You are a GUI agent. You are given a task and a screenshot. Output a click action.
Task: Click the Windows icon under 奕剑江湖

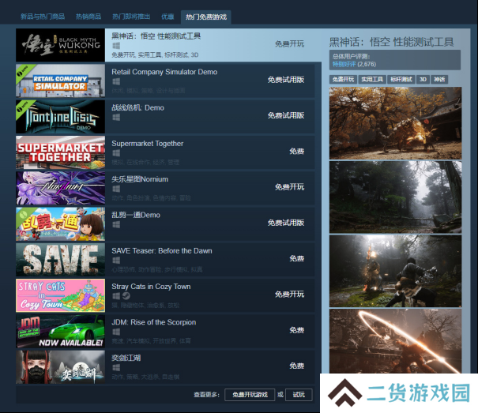pyautogui.click(x=116, y=367)
